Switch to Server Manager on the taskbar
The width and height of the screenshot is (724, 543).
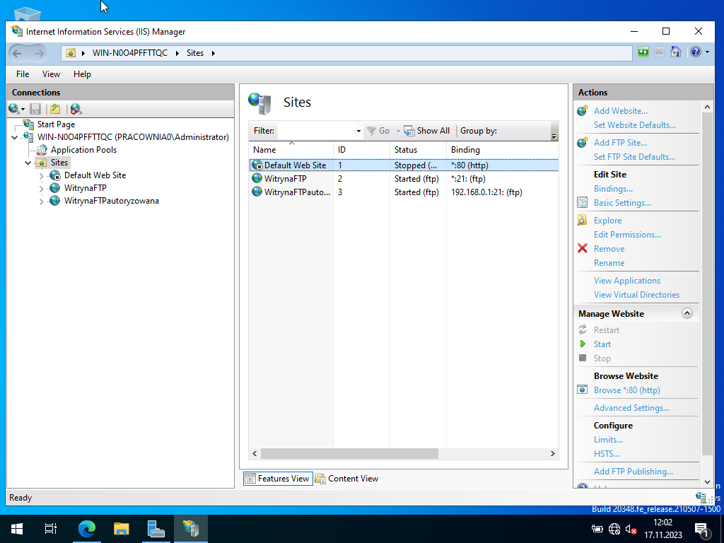156,528
